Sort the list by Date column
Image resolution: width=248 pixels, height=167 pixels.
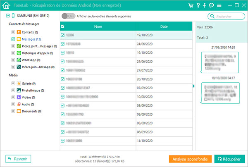pyautogui.click(x=163, y=26)
